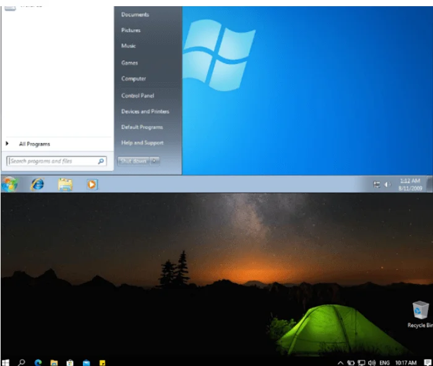
Task: Launch Microsoft Edge from Windows 10 taskbar
Action: (x=38, y=362)
